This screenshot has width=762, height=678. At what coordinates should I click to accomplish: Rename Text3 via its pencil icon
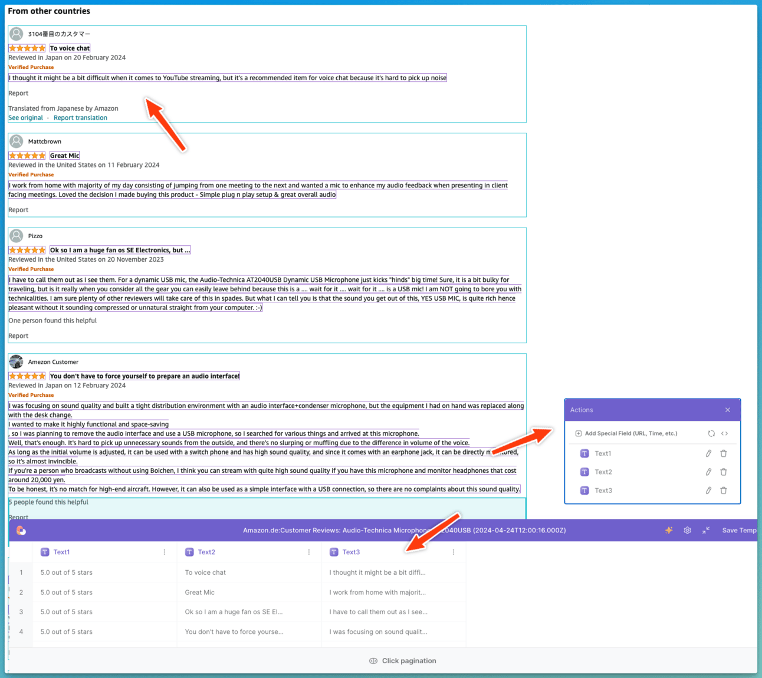pos(708,491)
